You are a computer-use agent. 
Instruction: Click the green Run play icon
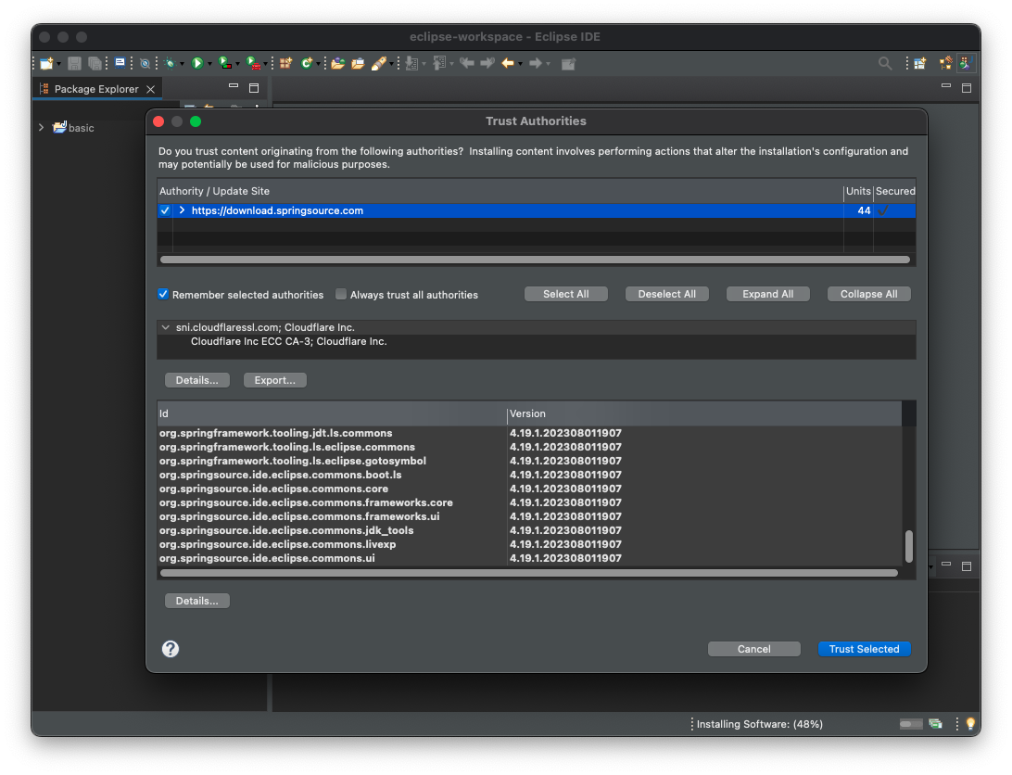coord(197,63)
